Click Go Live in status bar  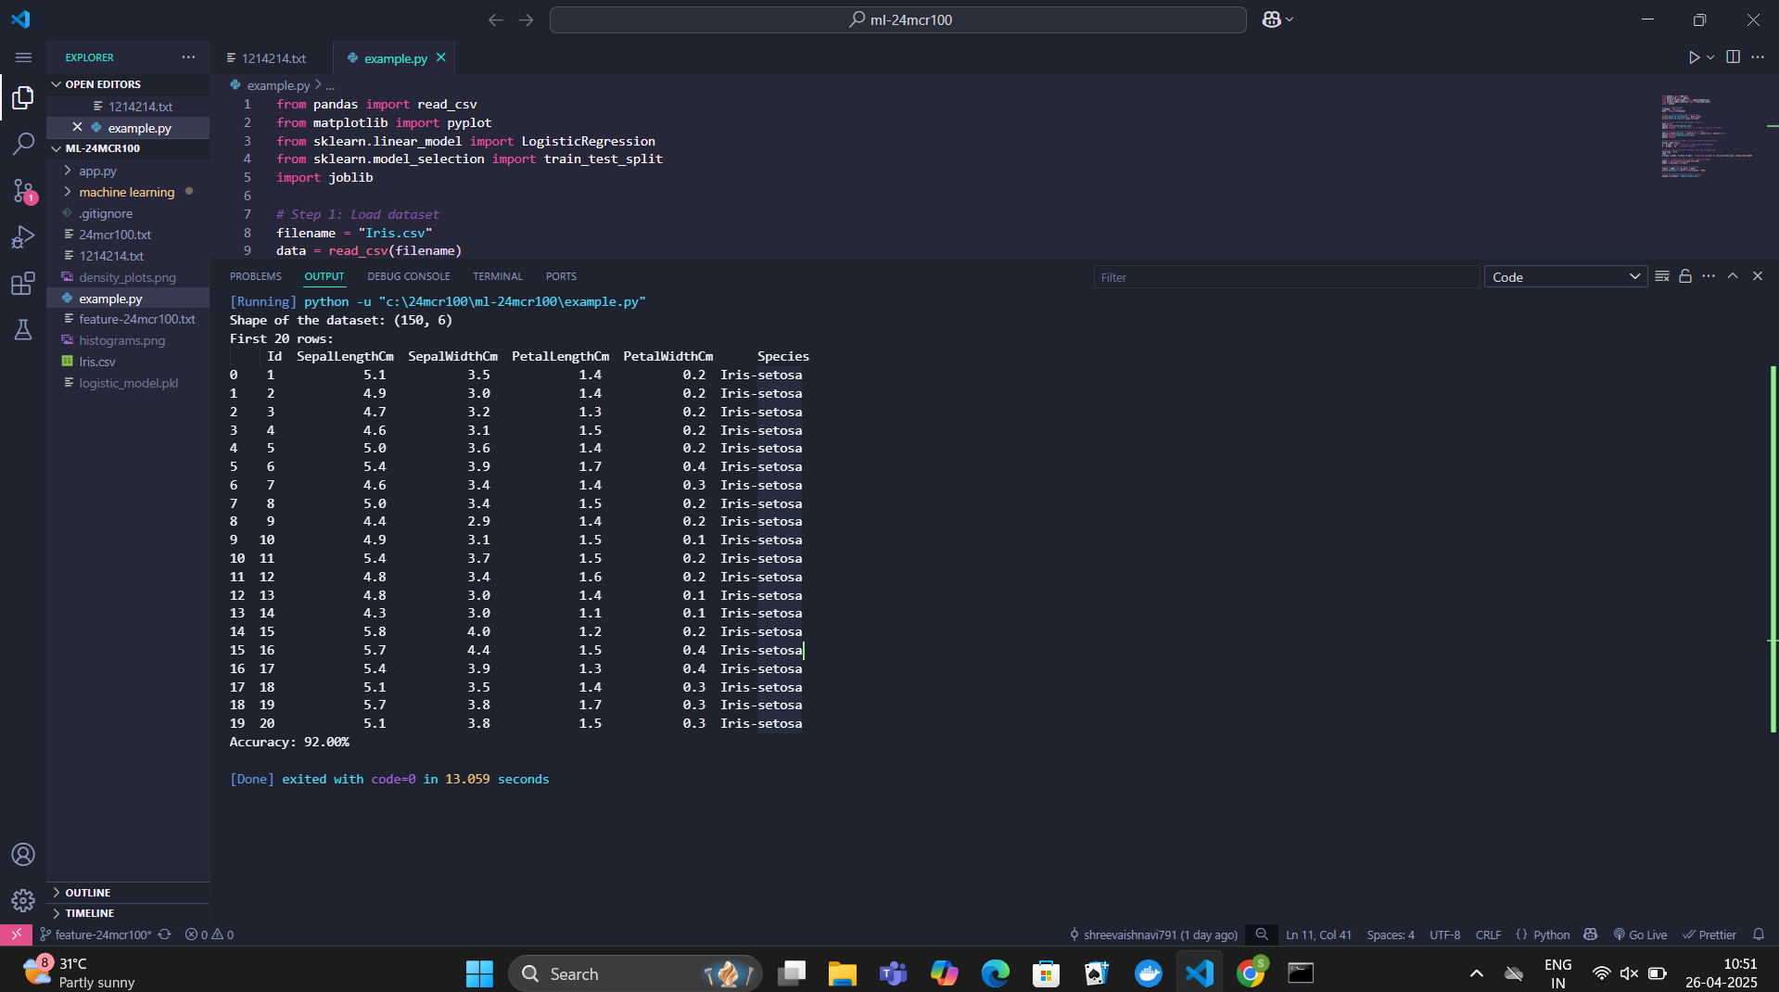click(1640, 935)
